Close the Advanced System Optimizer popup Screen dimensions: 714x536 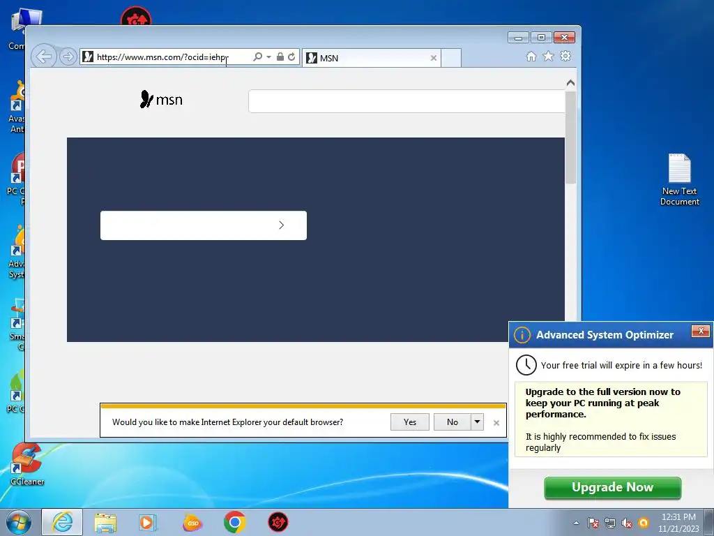tap(701, 331)
